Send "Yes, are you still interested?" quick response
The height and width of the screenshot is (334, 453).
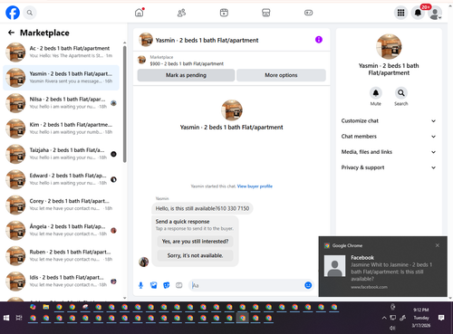tap(195, 242)
